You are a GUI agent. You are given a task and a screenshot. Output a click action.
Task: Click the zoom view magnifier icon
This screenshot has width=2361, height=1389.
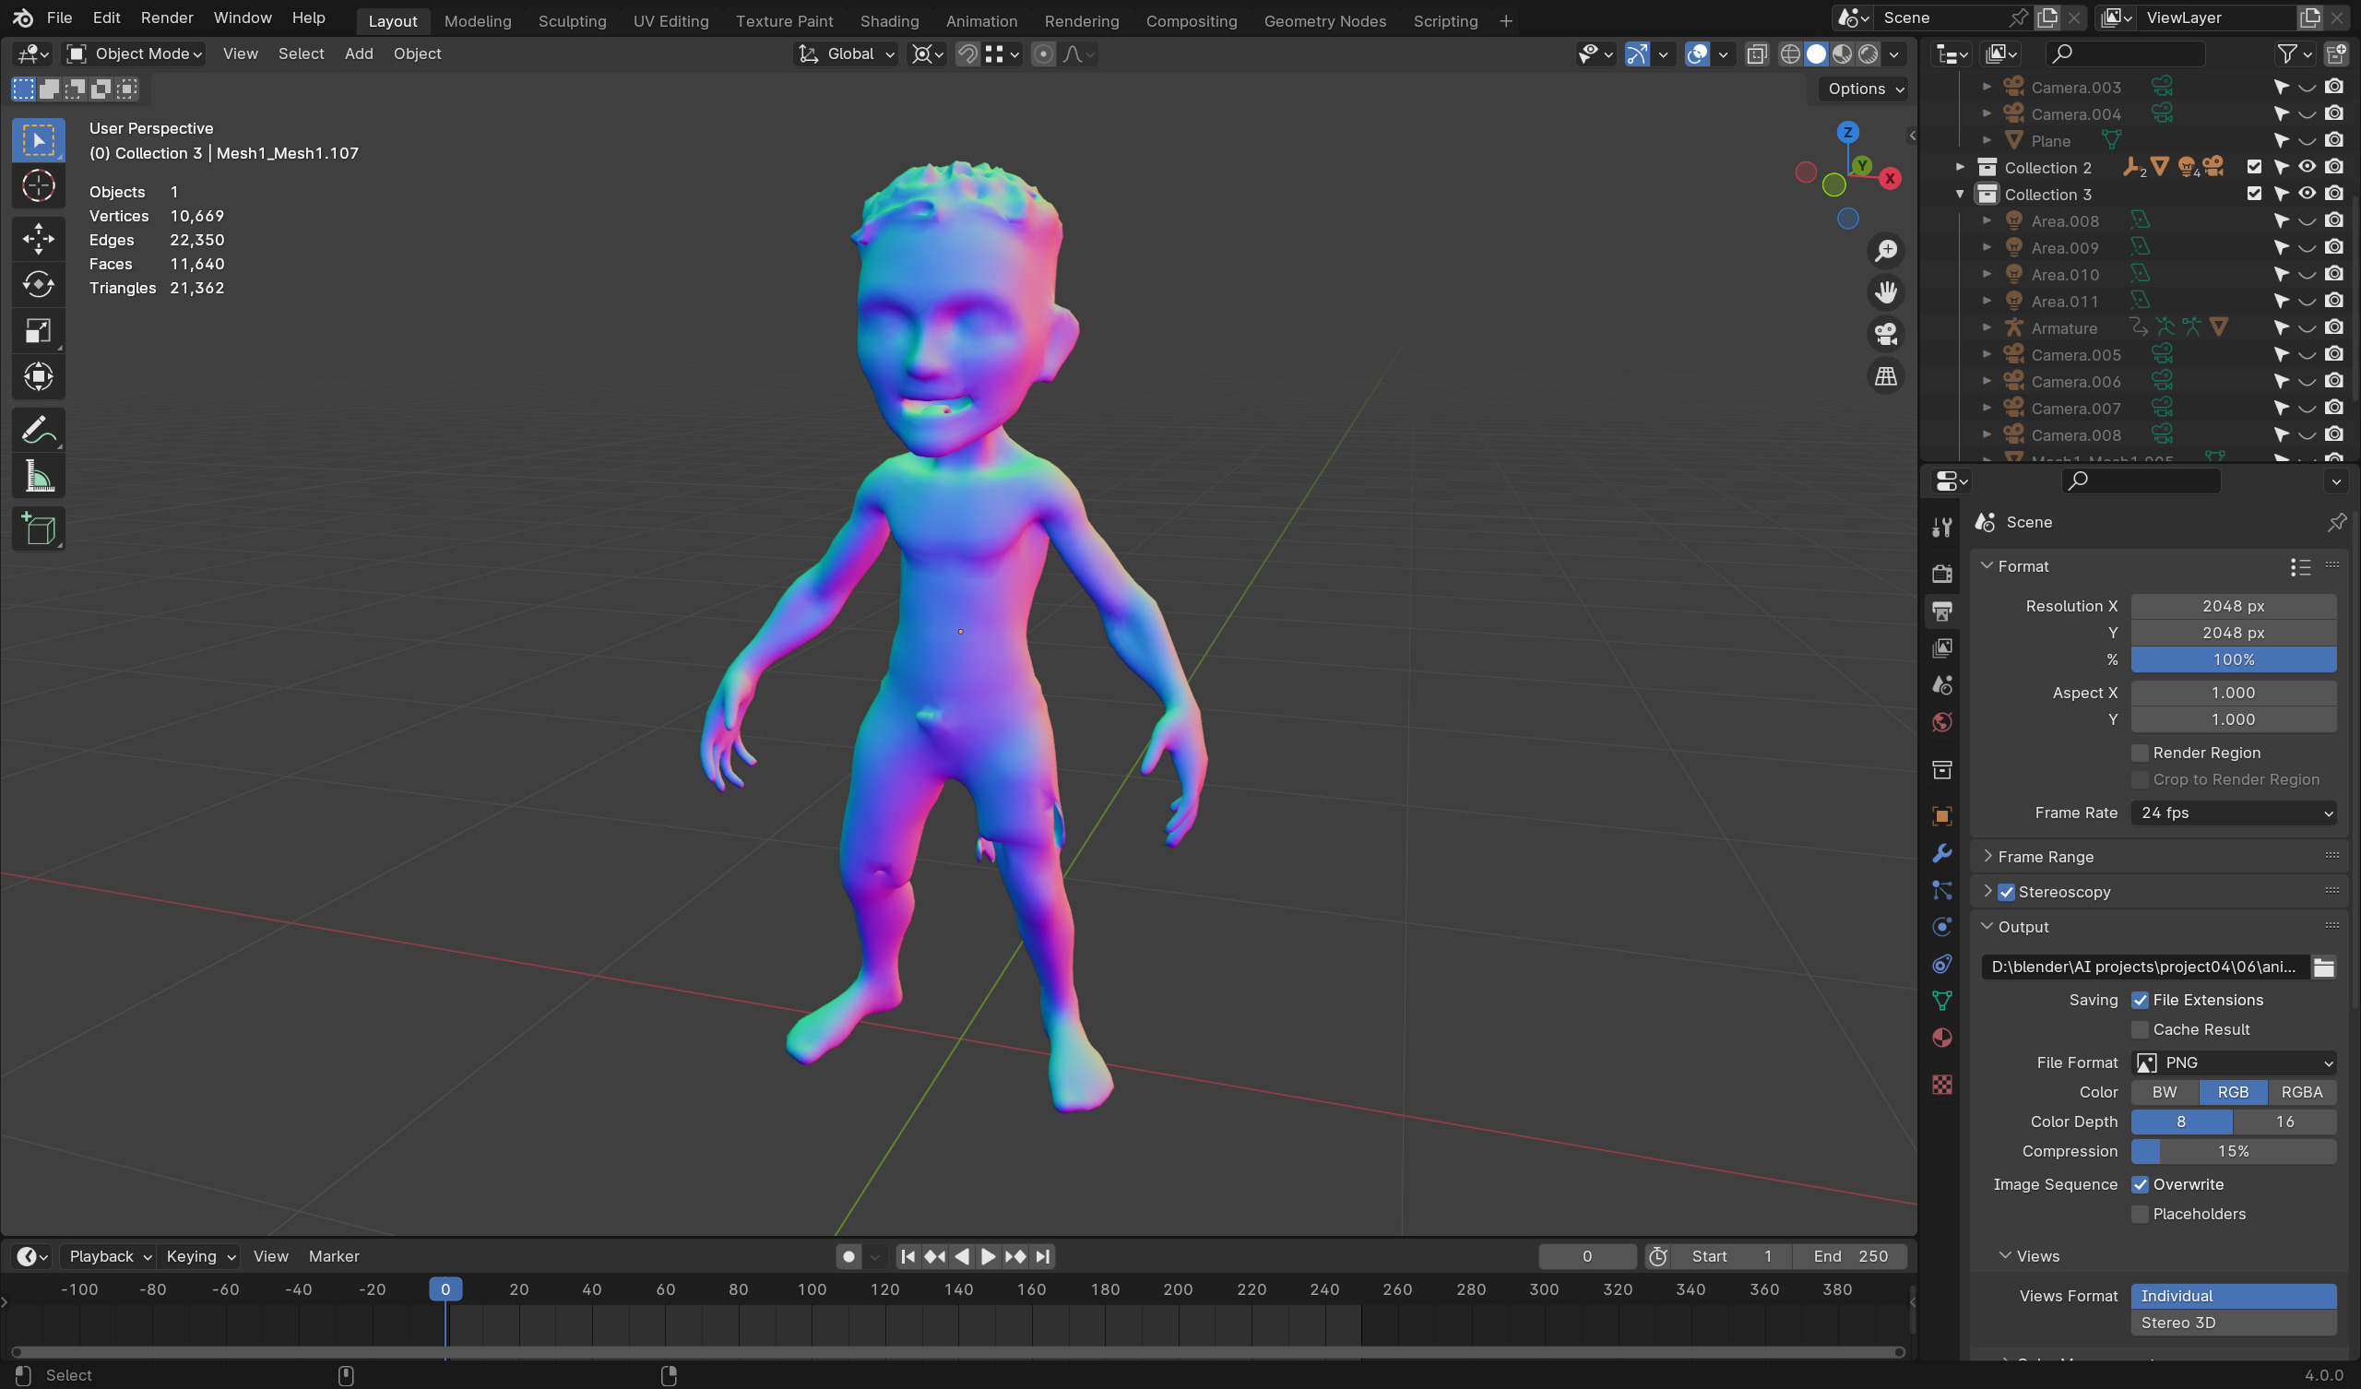1885,251
